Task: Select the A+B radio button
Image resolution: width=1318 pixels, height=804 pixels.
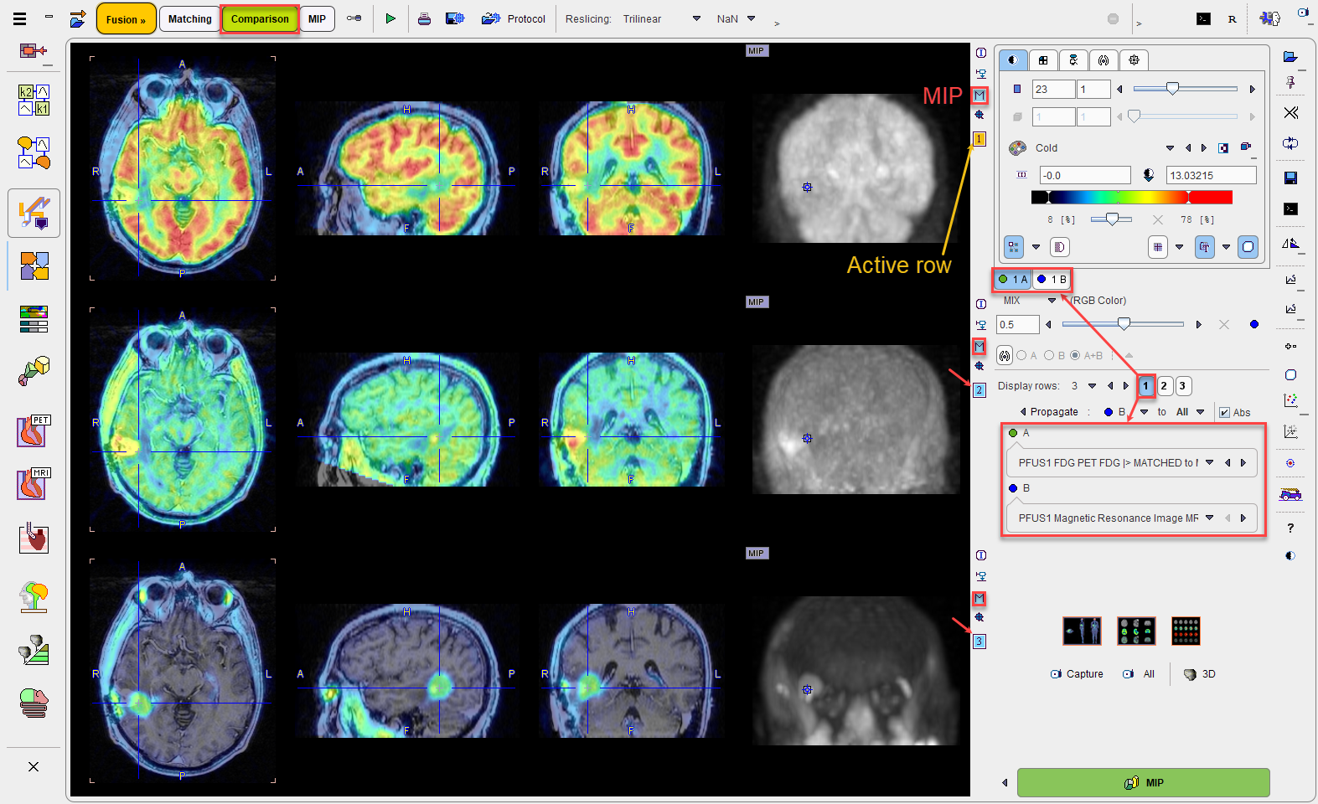Action: [x=1075, y=356]
